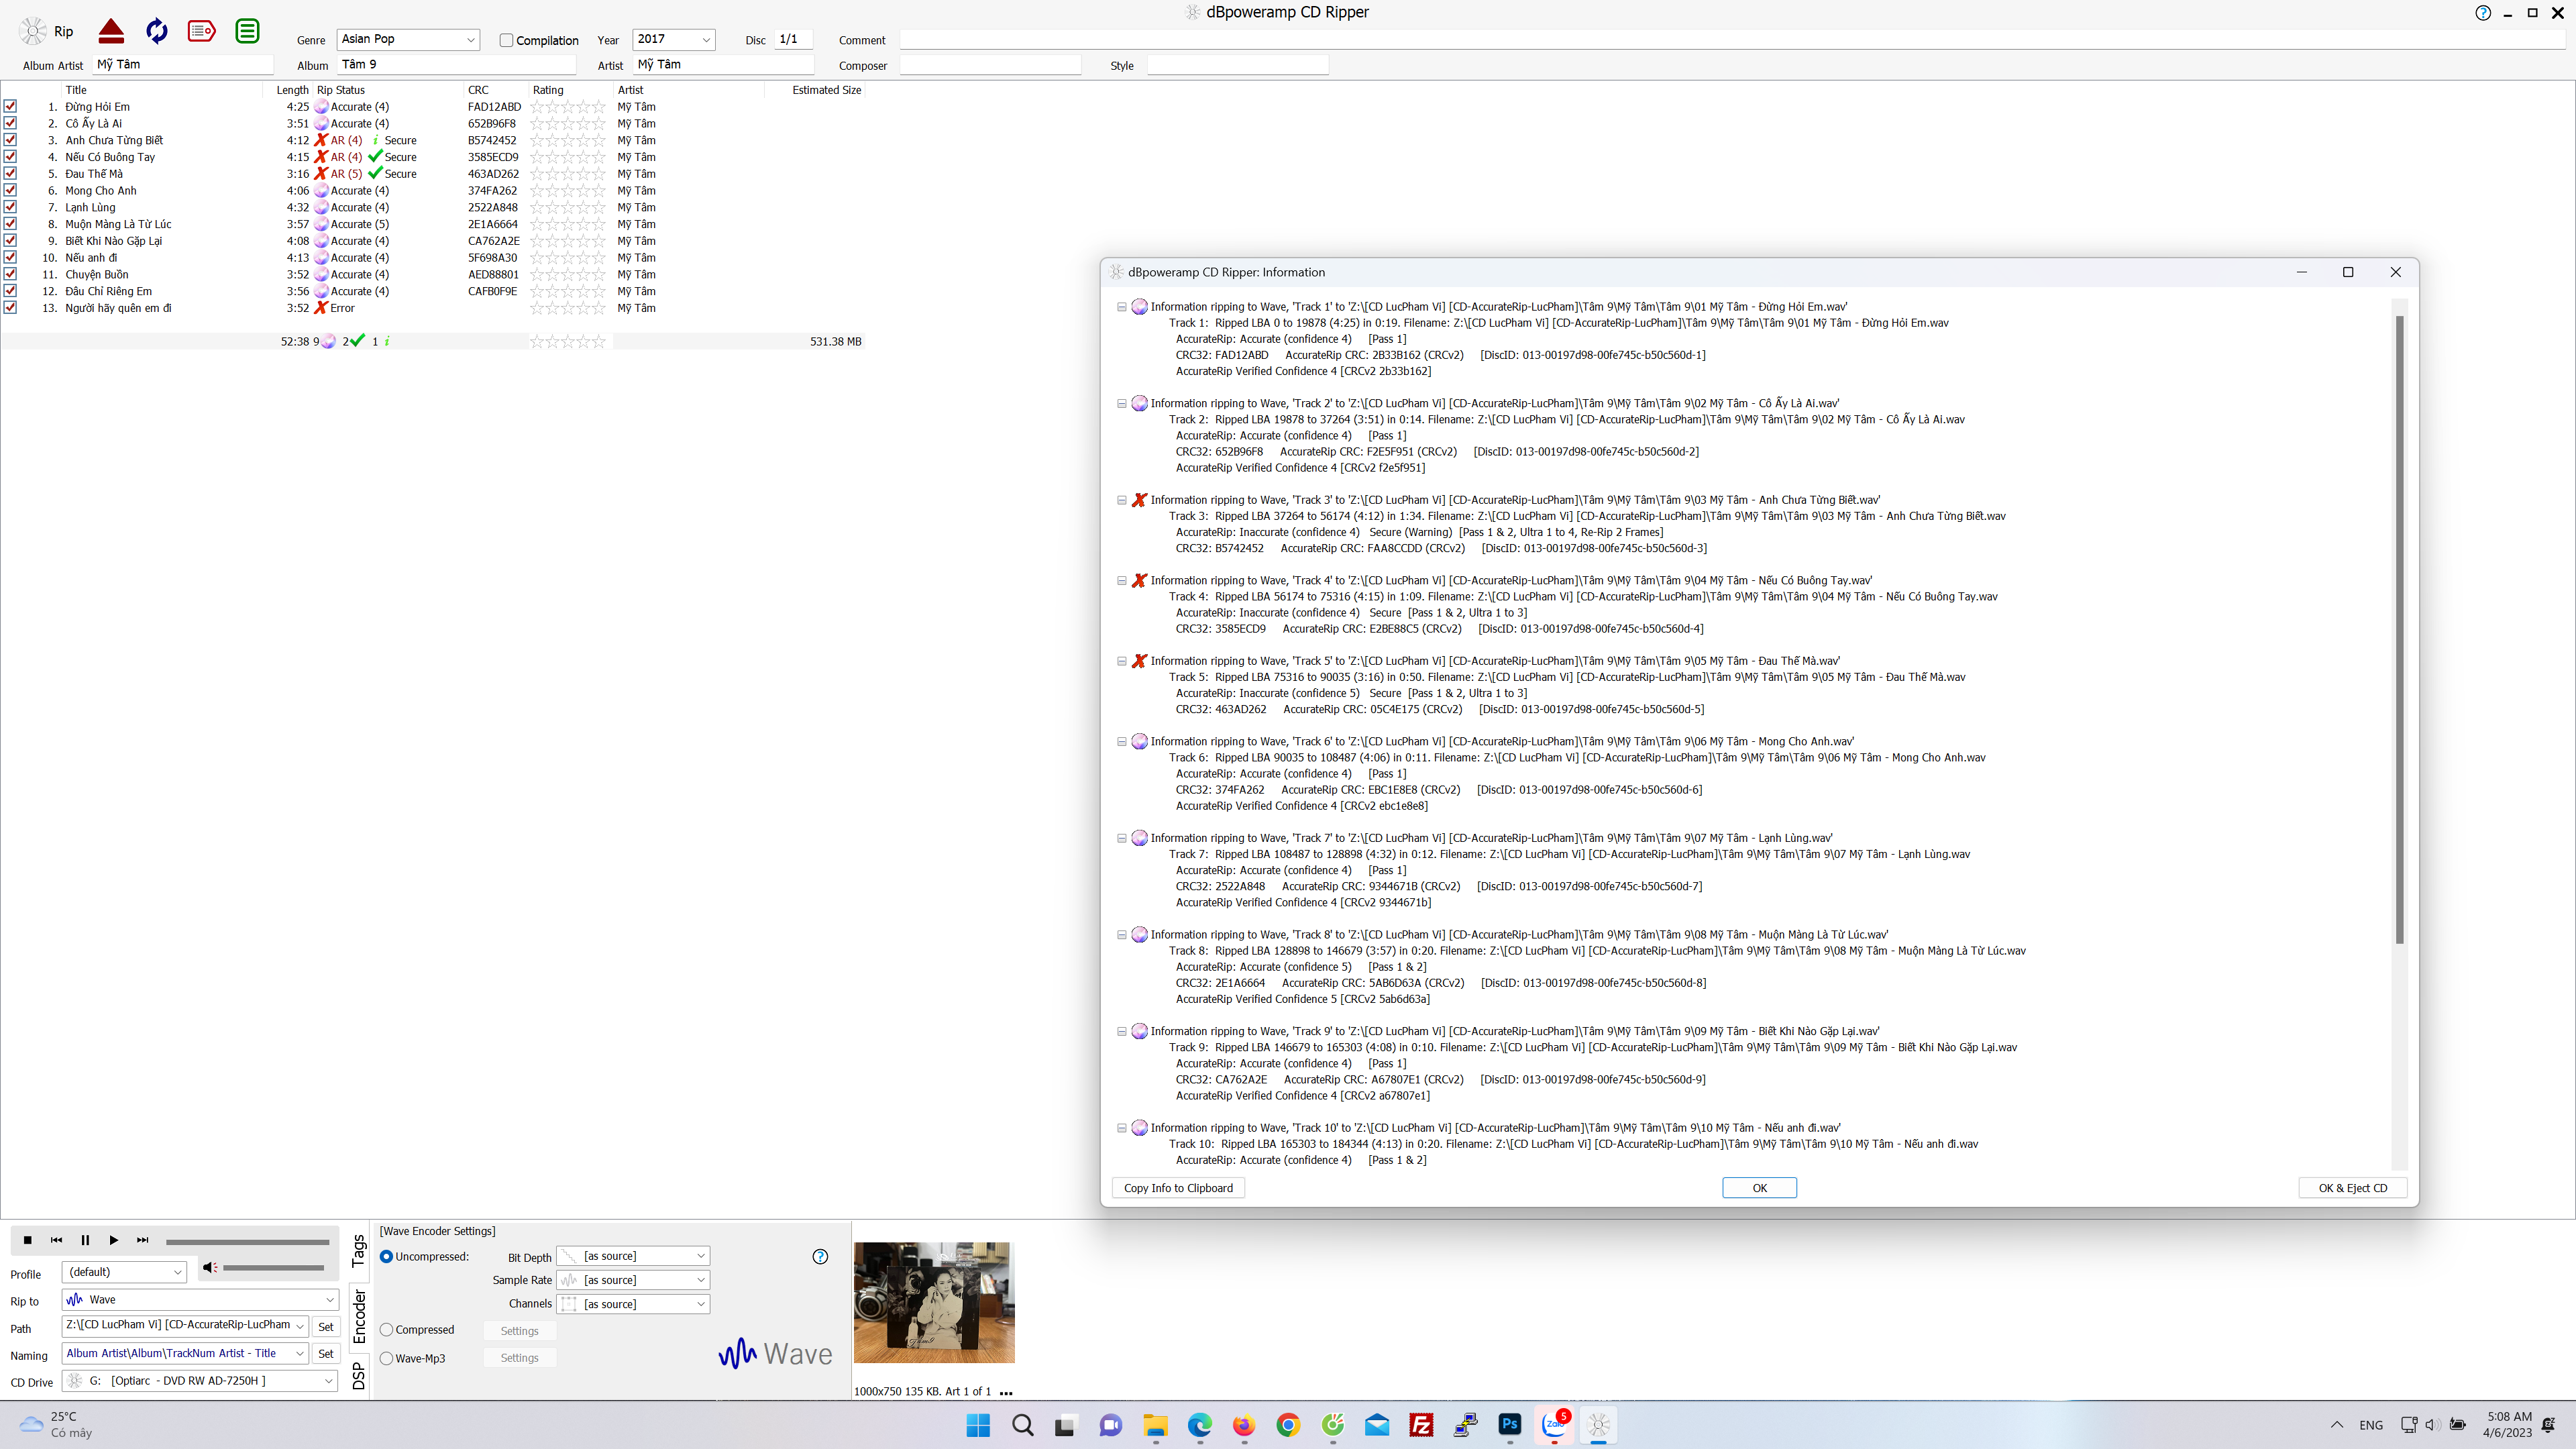Viewport: 2576px width, 1449px height.
Task: Mute audio with the speaker icon
Action: coord(209,1267)
